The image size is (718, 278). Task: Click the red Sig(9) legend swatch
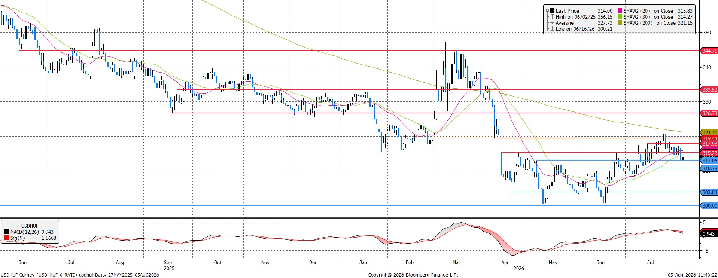click(x=6, y=238)
